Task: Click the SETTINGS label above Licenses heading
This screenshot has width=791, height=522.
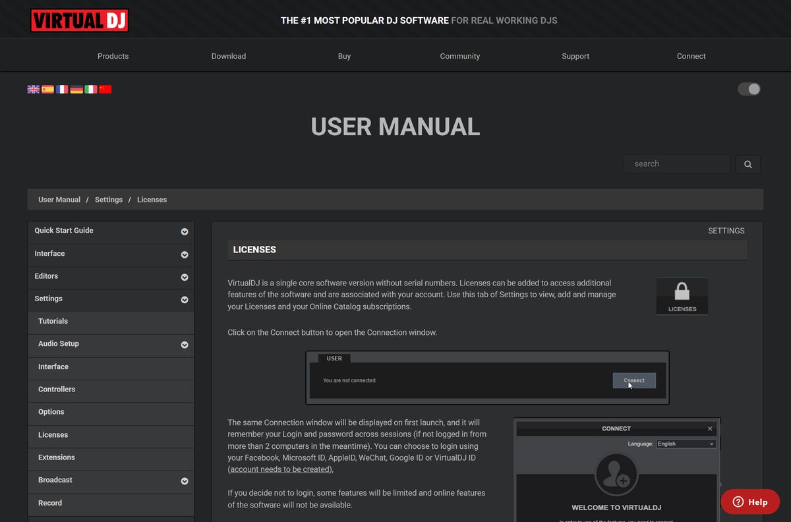Action: tap(726, 231)
